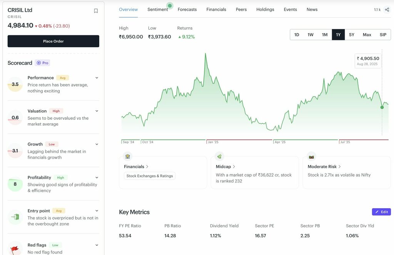
Task: Click the Place Order button
Action: 53,41
